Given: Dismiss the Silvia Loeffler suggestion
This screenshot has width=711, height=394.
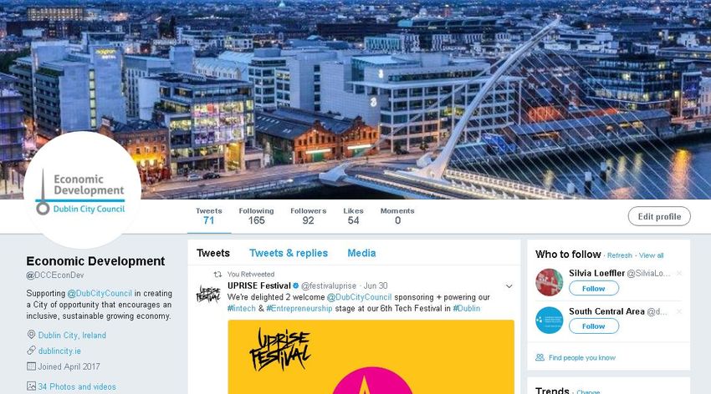Looking at the screenshot, I should pyautogui.click(x=679, y=273).
